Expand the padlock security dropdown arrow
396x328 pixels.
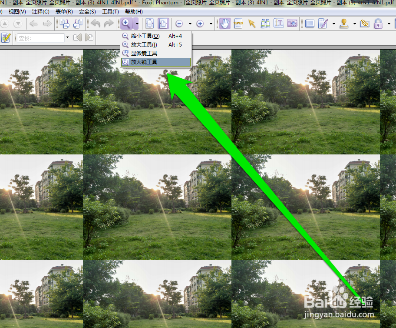[x=389, y=24]
